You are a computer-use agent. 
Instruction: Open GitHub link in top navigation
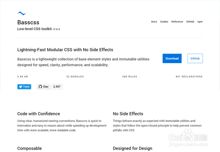190,22
